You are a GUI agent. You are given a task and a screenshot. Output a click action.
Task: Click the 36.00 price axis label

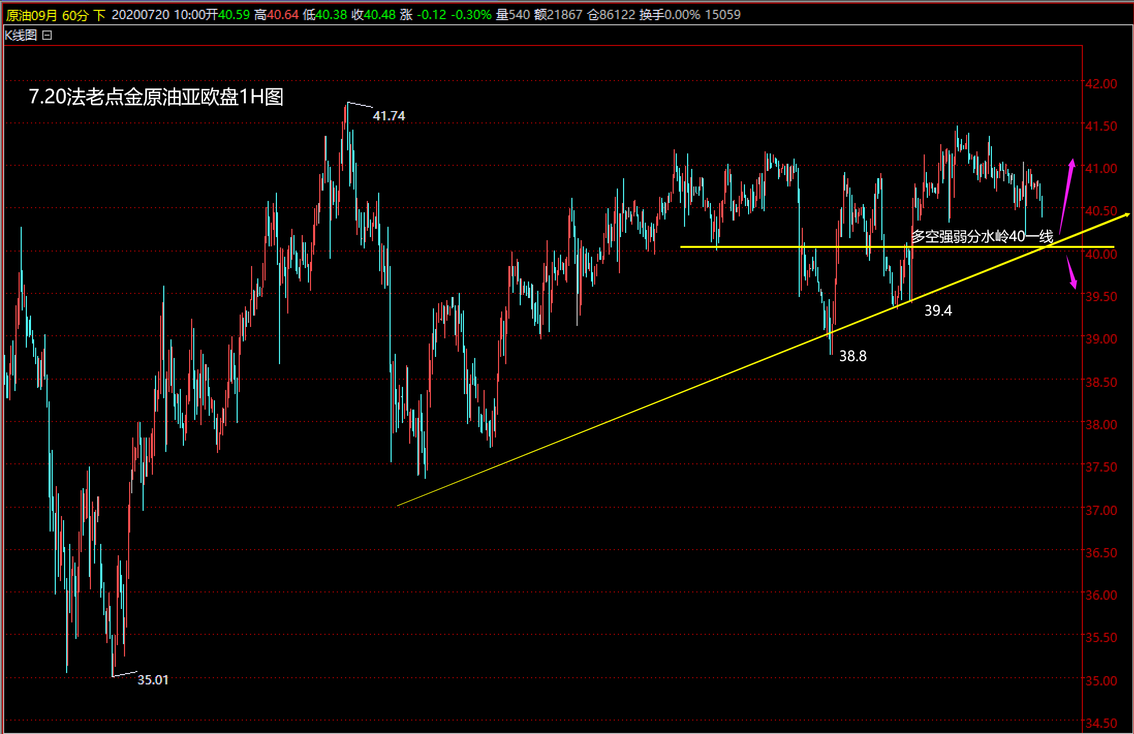pos(1101,595)
